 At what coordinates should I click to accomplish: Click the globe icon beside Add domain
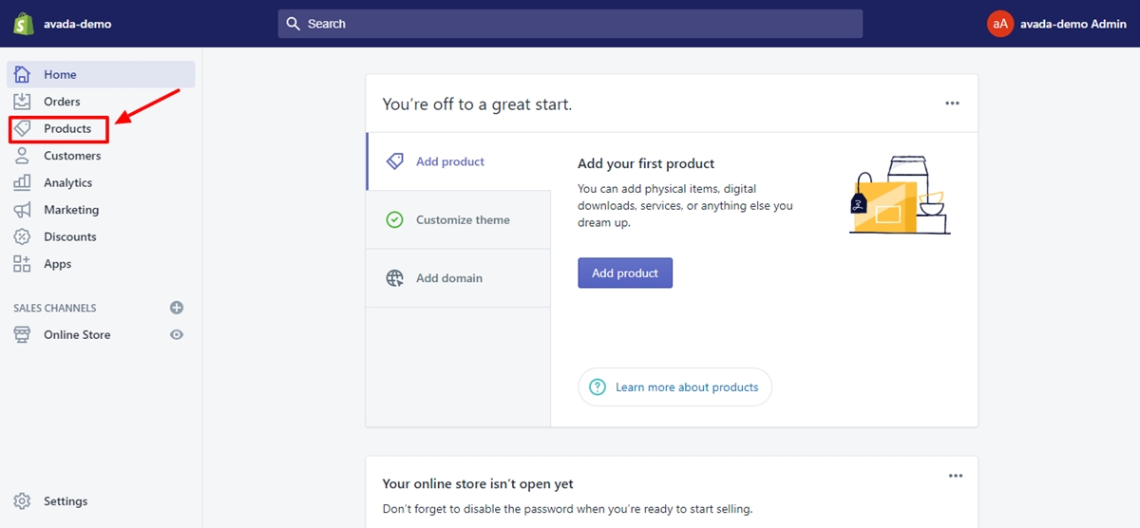(x=394, y=278)
